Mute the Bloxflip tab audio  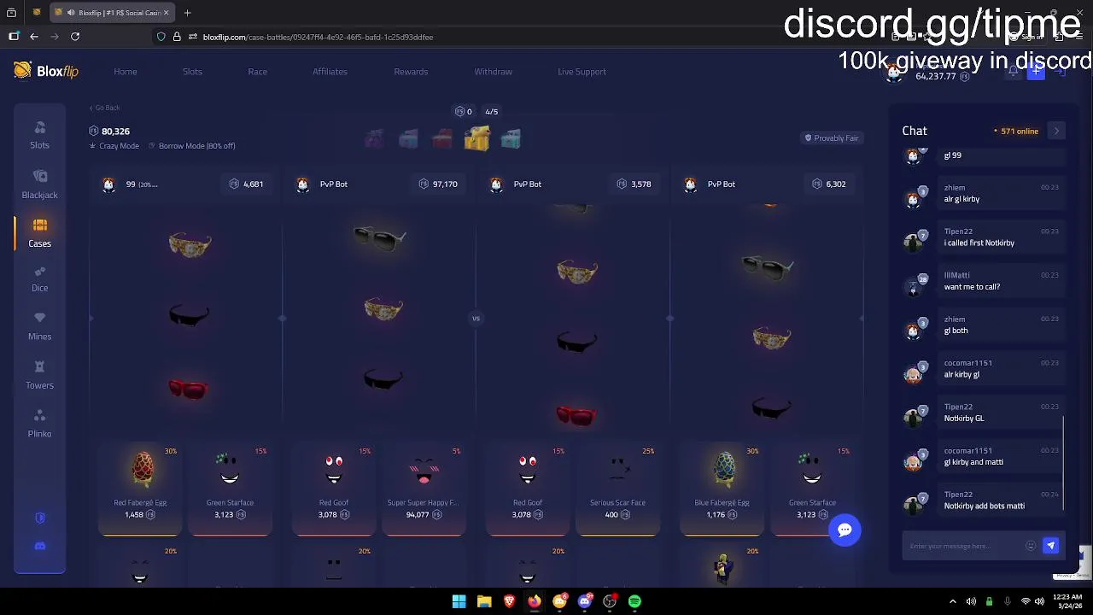[x=71, y=13]
